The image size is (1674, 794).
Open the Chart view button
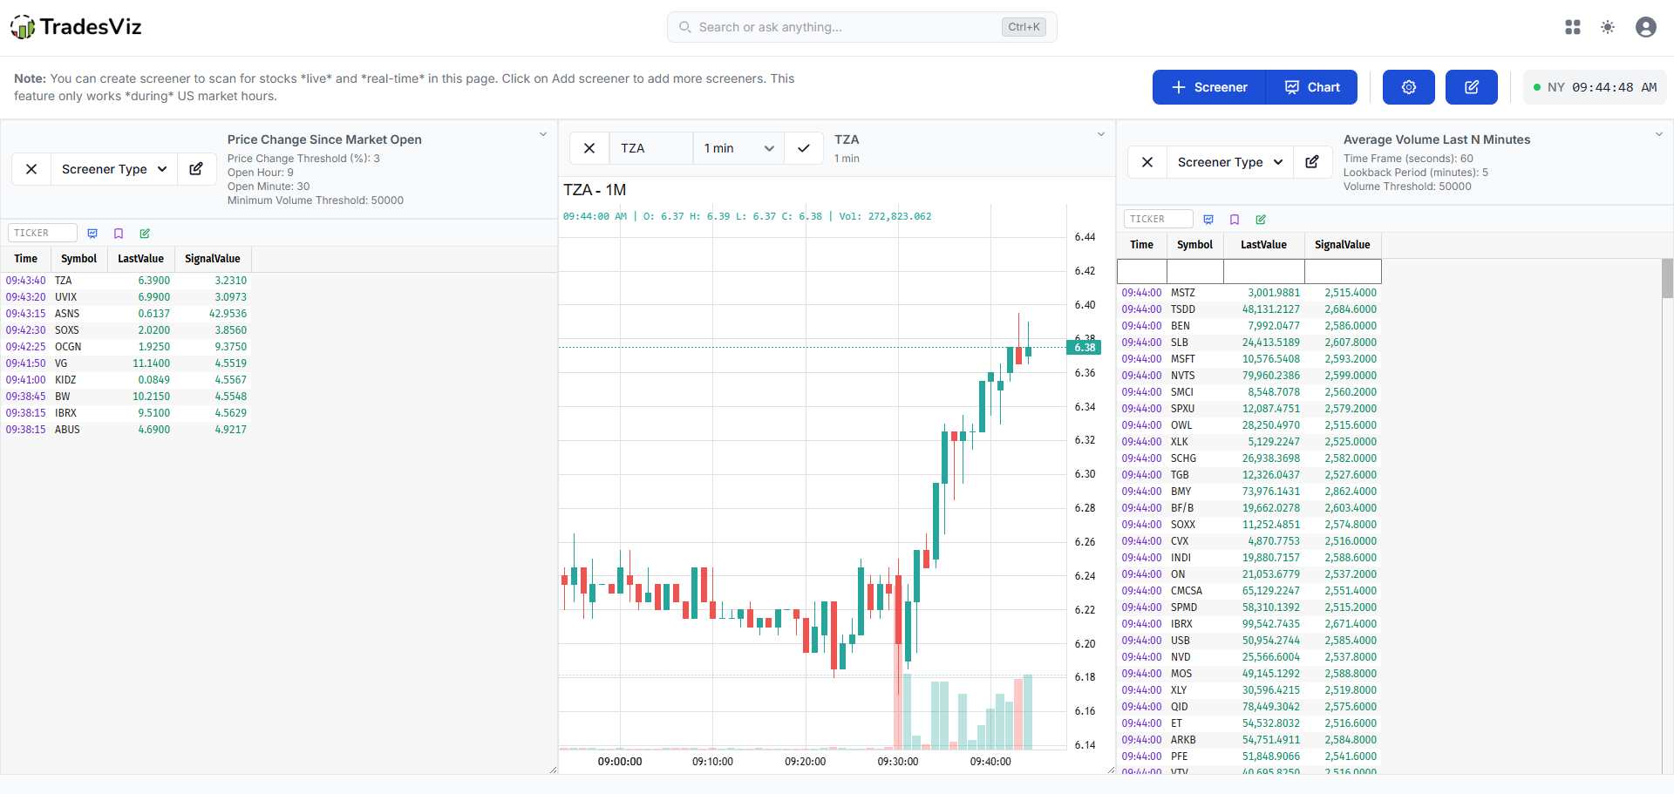pyautogui.click(x=1311, y=87)
